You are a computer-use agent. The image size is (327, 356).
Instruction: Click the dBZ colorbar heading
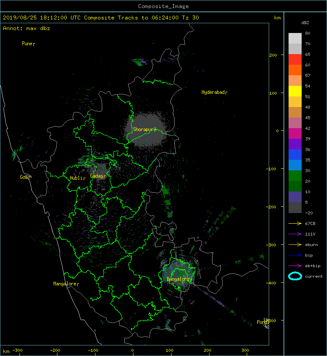click(x=305, y=23)
